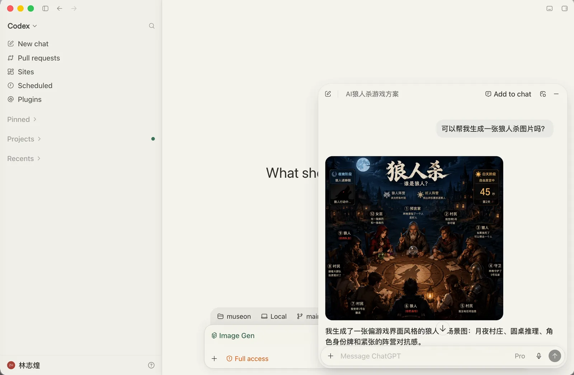Image resolution: width=574 pixels, height=375 pixels.
Task: Click the plus icon in Message ChatGPT box
Action: (331, 356)
